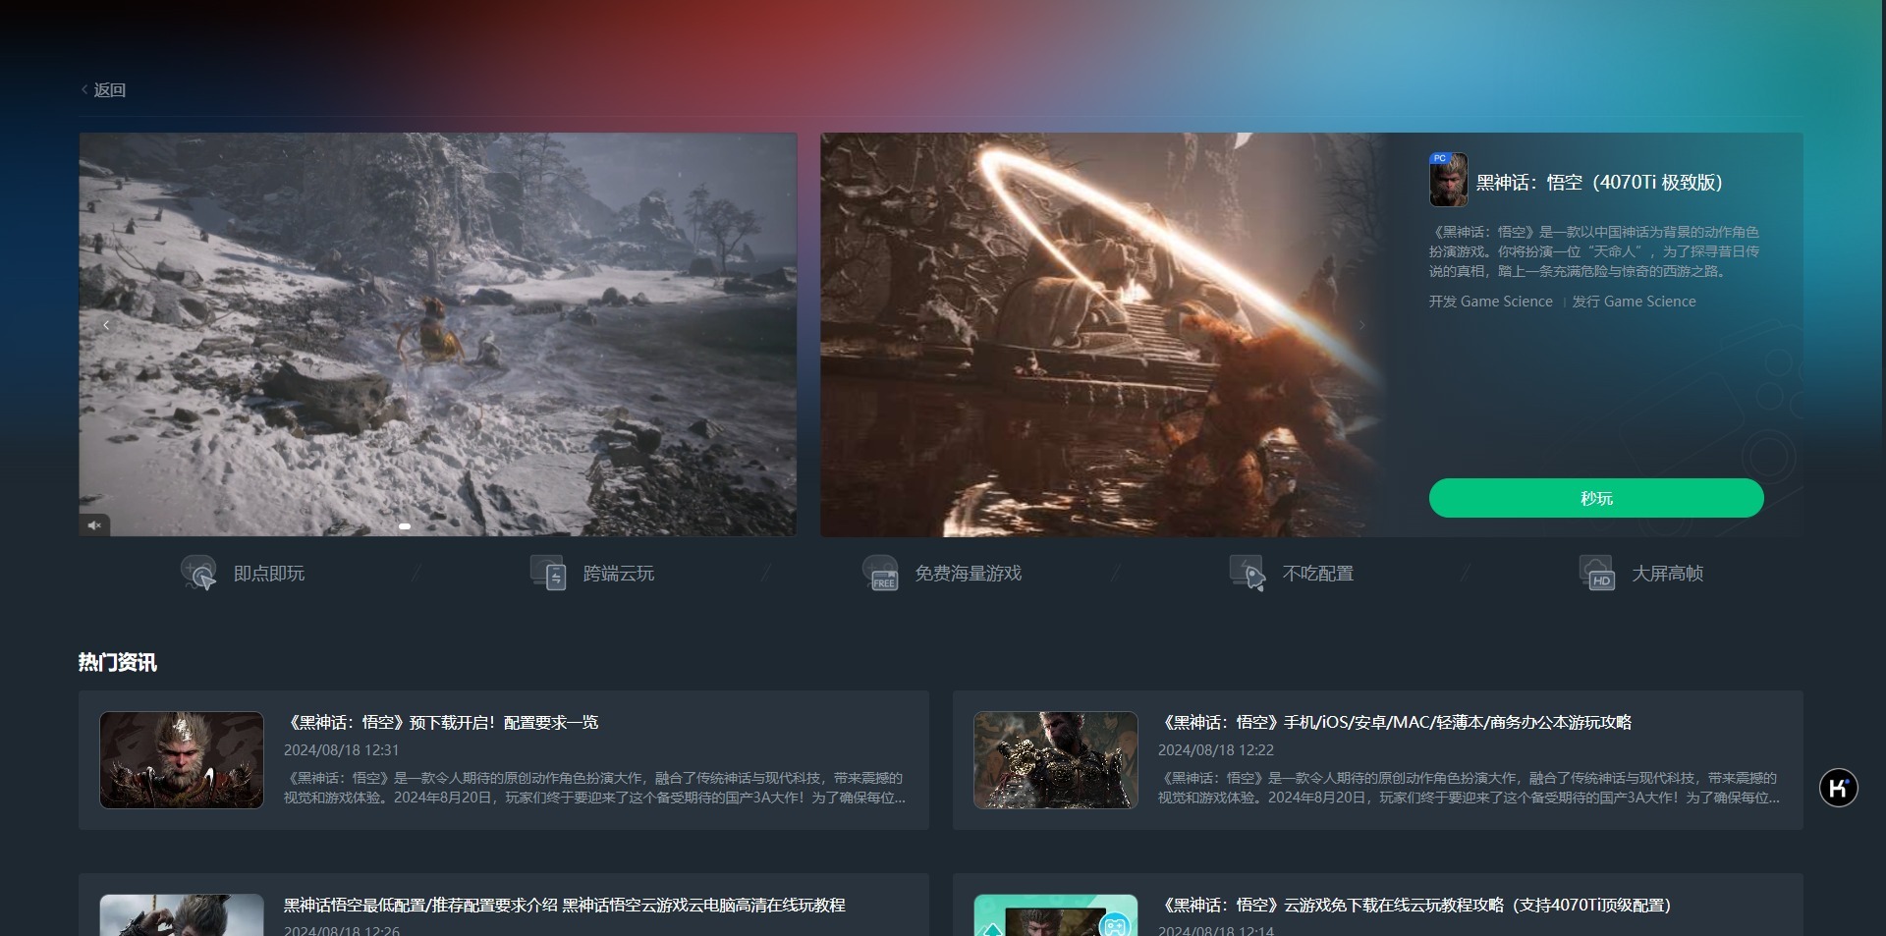Click the 黑神话悟空 game avatar icon
The height and width of the screenshot is (936, 1886).
[x=1448, y=180]
